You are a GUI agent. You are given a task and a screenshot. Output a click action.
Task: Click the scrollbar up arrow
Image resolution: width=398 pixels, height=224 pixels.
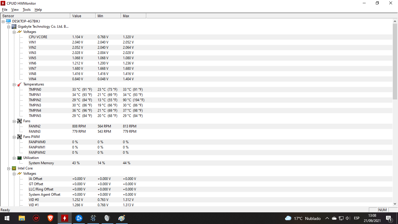tap(395, 21)
